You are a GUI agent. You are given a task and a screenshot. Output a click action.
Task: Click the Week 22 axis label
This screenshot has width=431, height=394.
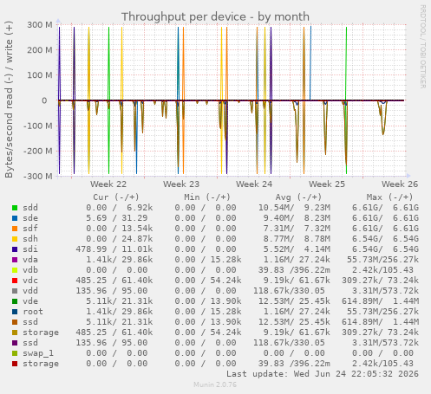pyautogui.click(x=108, y=184)
